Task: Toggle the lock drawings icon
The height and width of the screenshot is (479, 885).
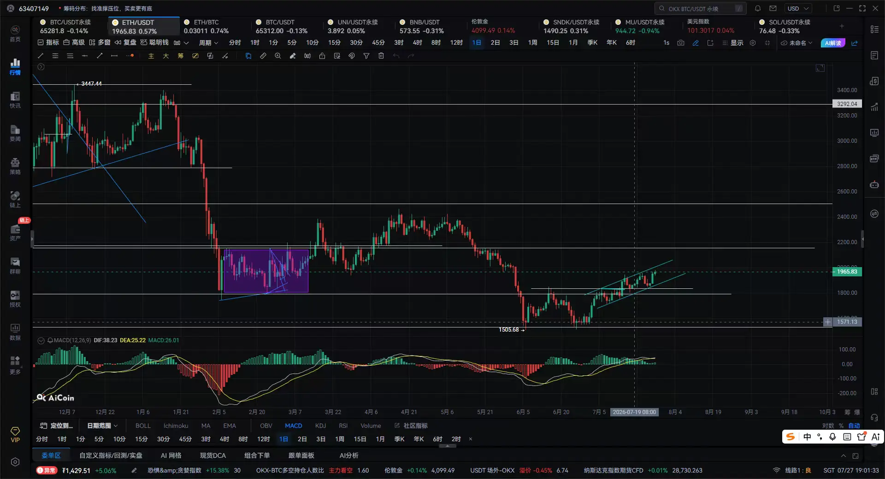Action: [x=322, y=56]
